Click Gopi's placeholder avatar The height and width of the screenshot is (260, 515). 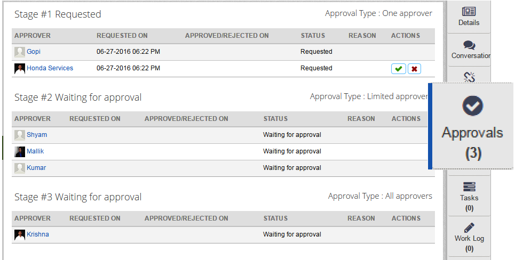[20, 52]
